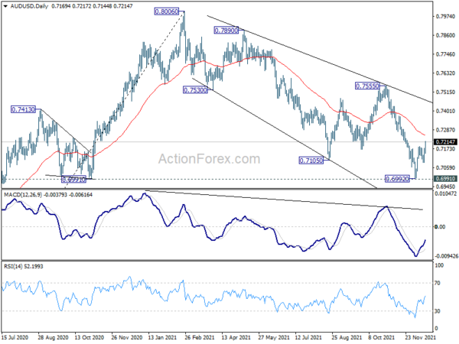This screenshot has width=459, height=344.
Task: Click the 13 Jan 2021 date label
Action: tap(162, 337)
